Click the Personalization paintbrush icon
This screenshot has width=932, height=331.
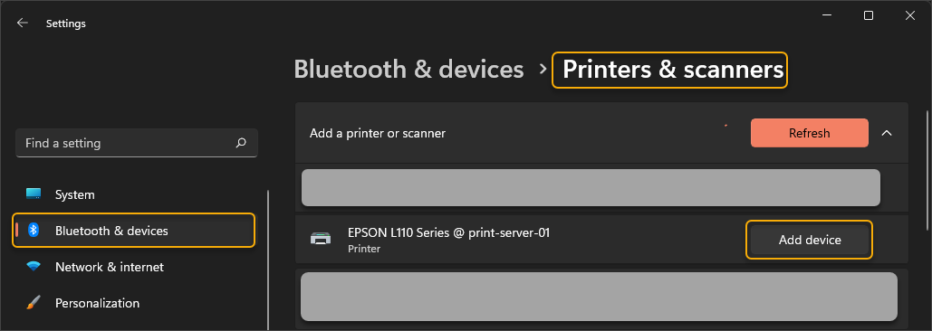[34, 303]
